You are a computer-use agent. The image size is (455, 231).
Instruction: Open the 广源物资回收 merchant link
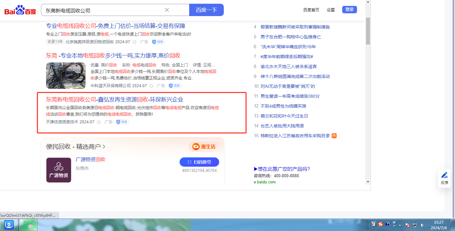pyautogui.click(x=91, y=160)
